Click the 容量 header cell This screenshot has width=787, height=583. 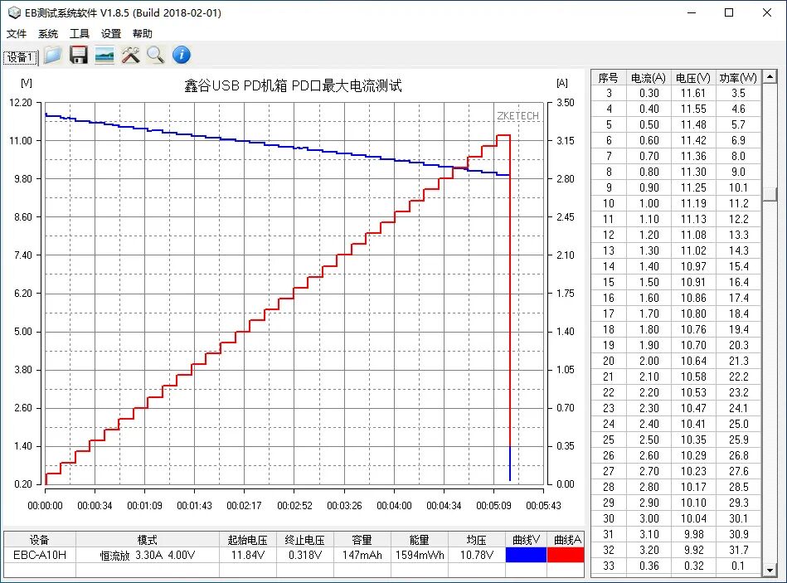[x=362, y=540]
